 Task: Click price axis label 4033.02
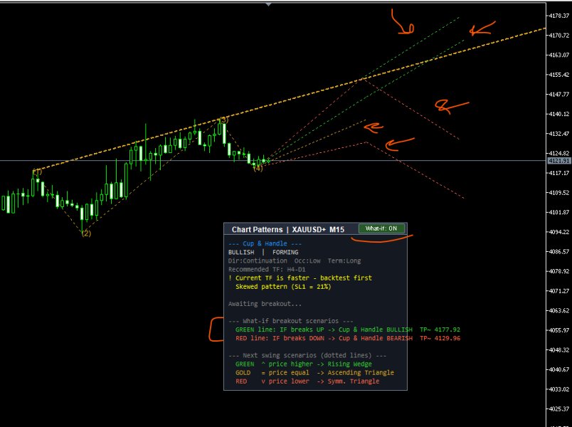[559, 389]
